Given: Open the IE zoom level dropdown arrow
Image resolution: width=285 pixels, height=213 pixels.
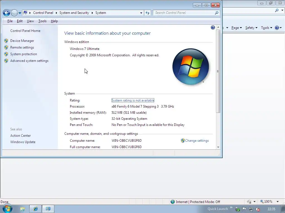Looking at the screenshot, I should pos(277,202).
